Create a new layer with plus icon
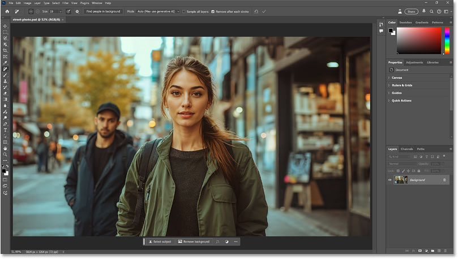This screenshot has width=458, height=259. click(x=439, y=251)
